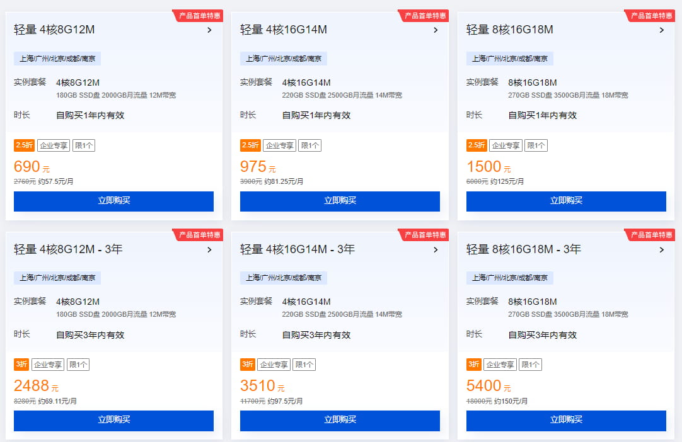Click the 限1个 tag above 5400元
Screen dimensions: 682x442
point(530,365)
